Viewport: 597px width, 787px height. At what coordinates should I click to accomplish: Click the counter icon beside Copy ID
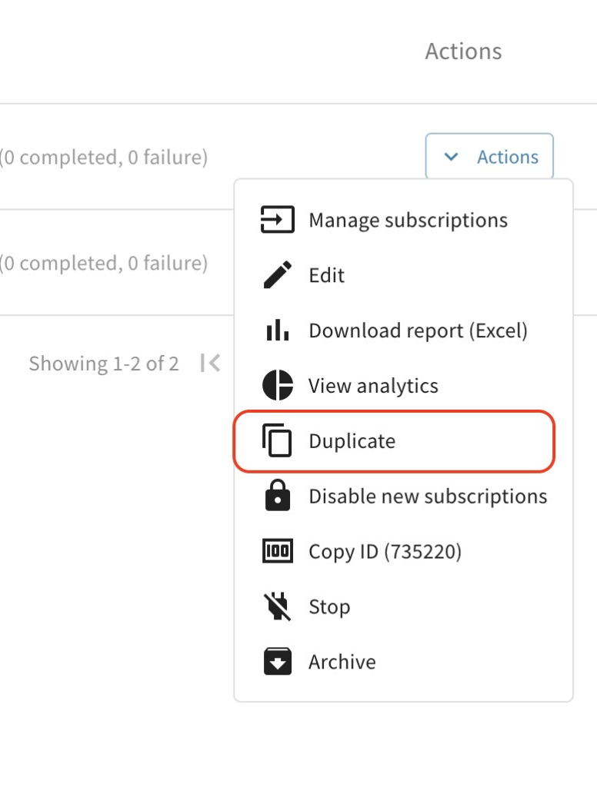point(277,552)
